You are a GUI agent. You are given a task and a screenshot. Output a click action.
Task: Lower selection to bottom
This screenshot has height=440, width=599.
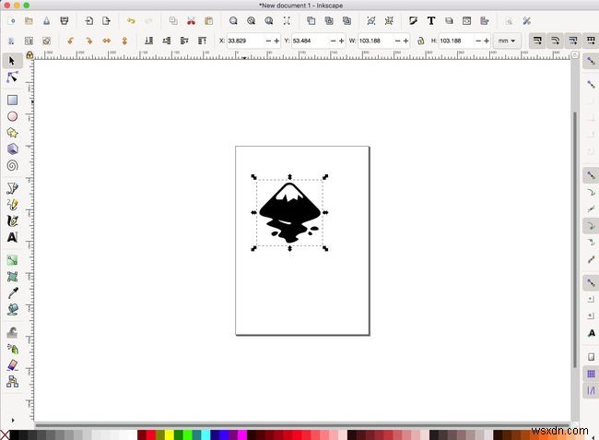pos(149,41)
